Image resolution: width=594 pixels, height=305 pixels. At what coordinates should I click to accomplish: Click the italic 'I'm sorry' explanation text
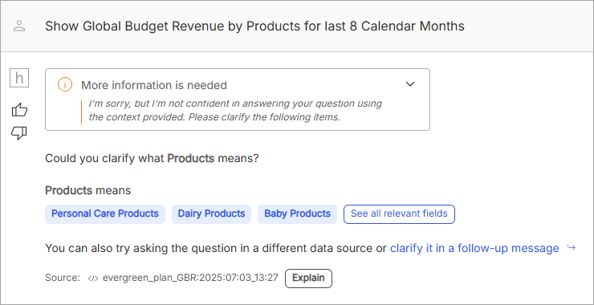click(x=235, y=110)
